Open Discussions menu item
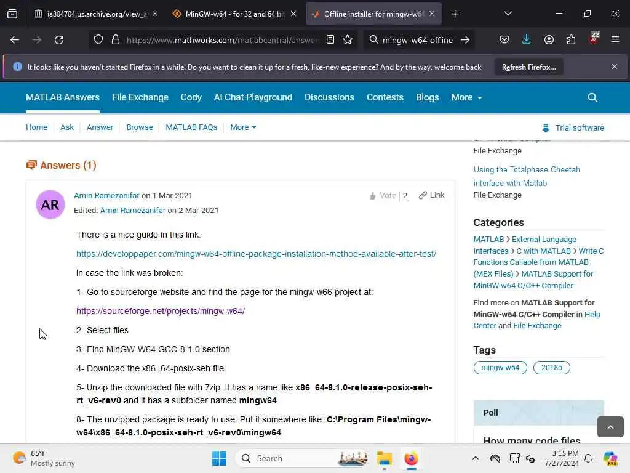Viewport: 630px width, 473px height. pyautogui.click(x=329, y=97)
